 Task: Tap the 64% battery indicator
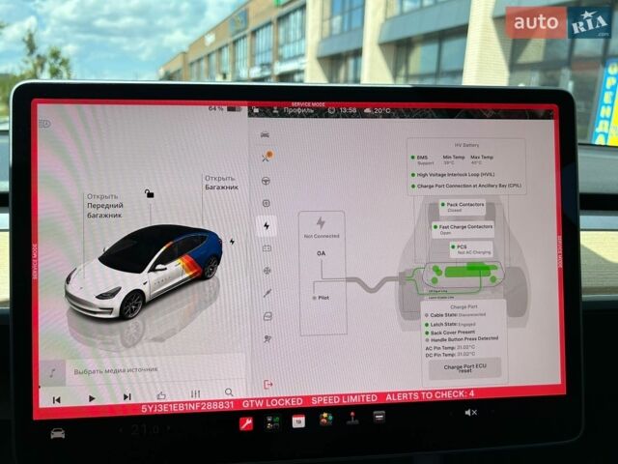(x=224, y=108)
